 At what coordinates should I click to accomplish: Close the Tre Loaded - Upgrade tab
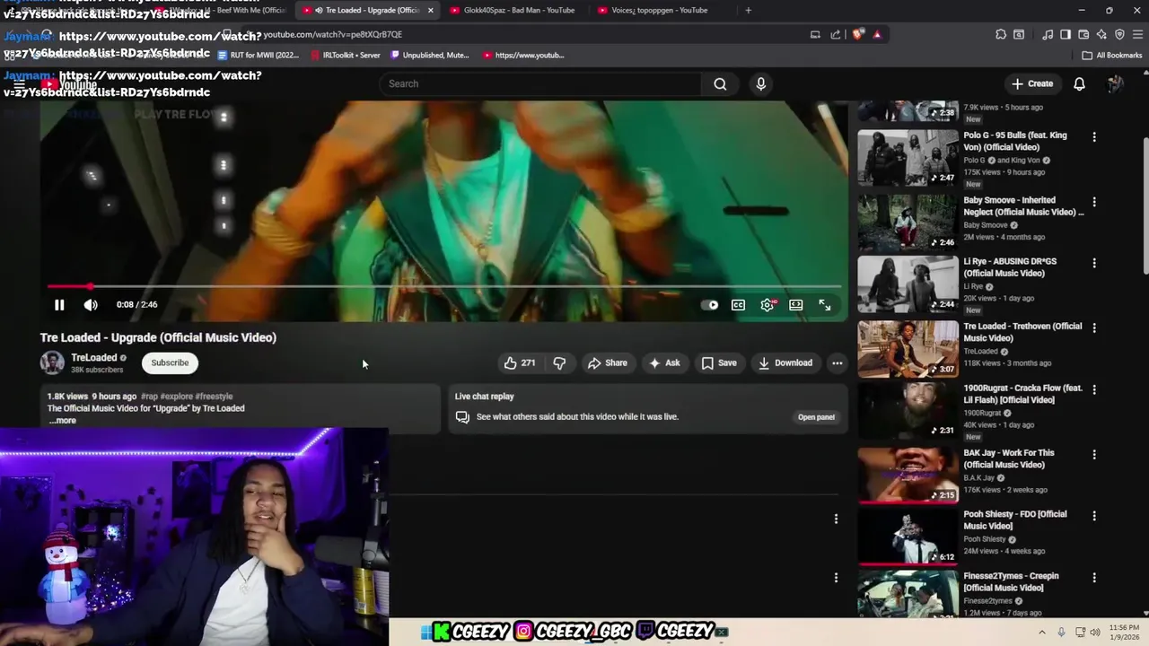point(431,10)
